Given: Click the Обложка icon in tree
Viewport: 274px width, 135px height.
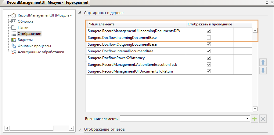Looking at the screenshot, I should [13, 21].
